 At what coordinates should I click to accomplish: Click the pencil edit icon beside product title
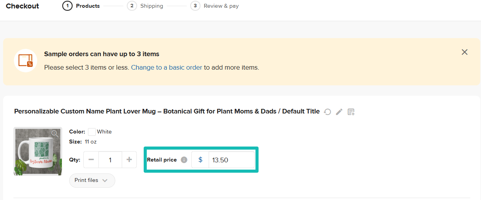pos(339,112)
